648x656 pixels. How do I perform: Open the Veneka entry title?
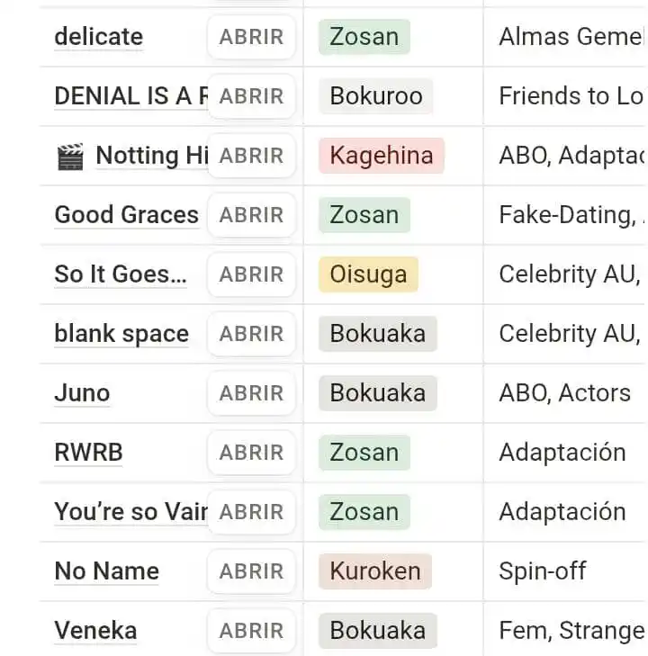95,631
